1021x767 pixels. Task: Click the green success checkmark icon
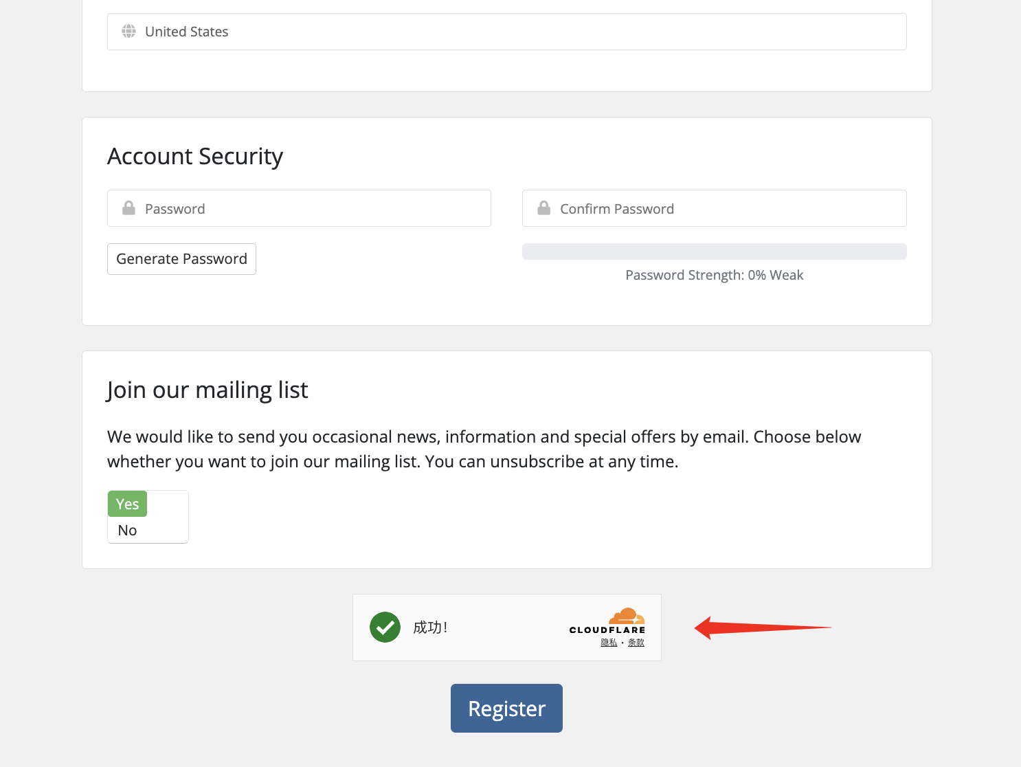pyautogui.click(x=385, y=627)
